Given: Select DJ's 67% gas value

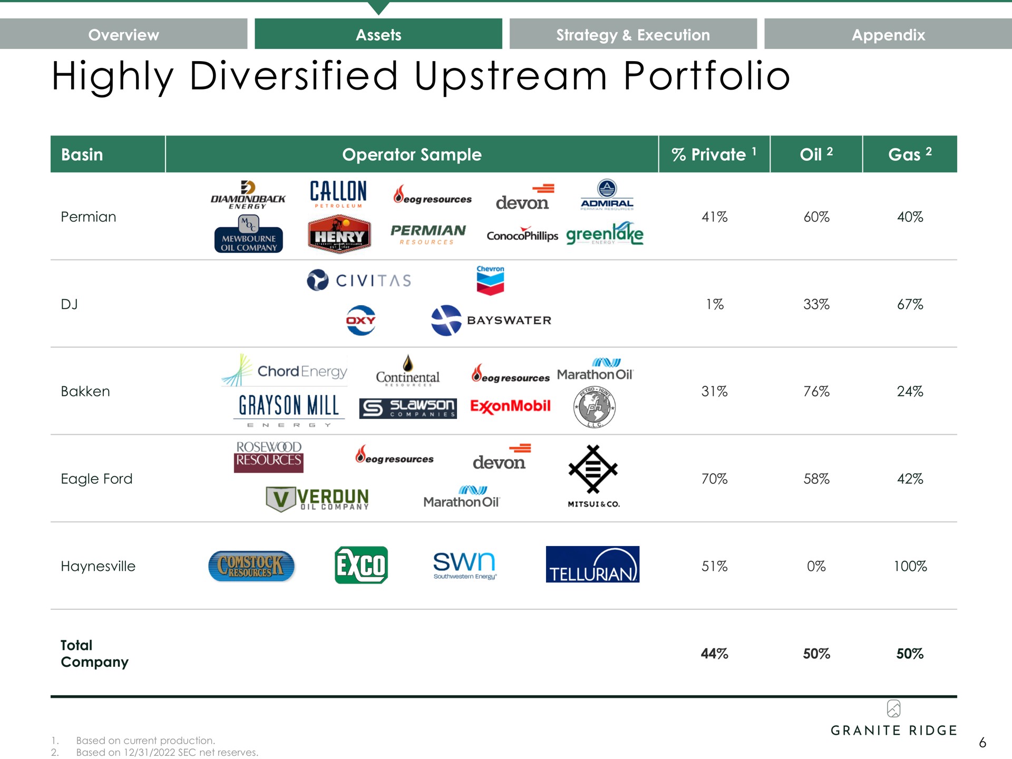Looking at the screenshot, I should pyautogui.click(x=910, y=304).
